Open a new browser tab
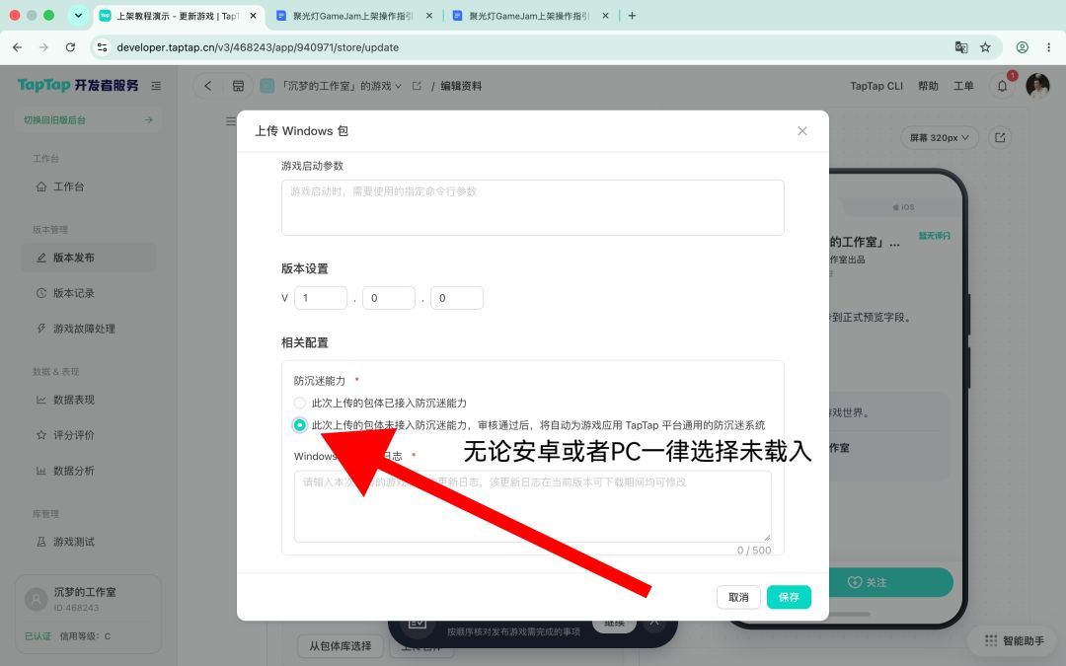The width and height of the screenshot is (1066, 666). tap(633, 16)
